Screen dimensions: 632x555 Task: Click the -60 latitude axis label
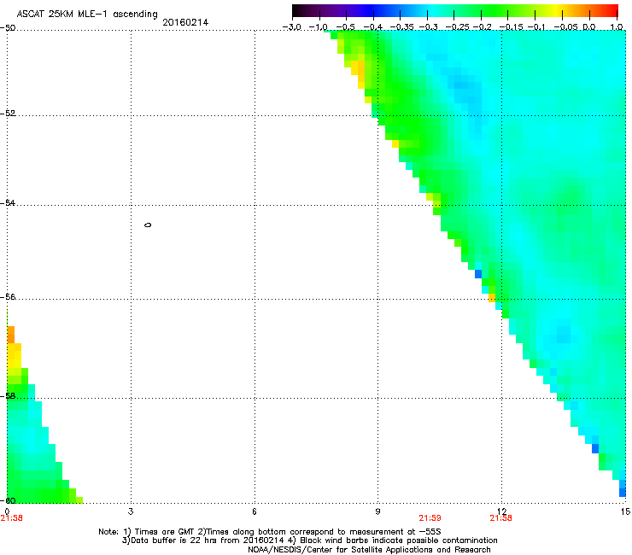(8, 500)
